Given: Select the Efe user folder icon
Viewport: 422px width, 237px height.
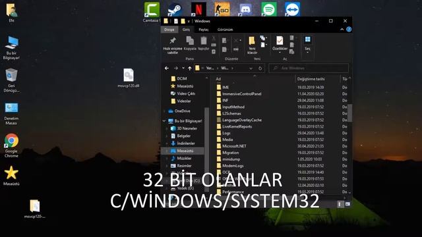Looking at the screenshot, I should pos(11,13).
